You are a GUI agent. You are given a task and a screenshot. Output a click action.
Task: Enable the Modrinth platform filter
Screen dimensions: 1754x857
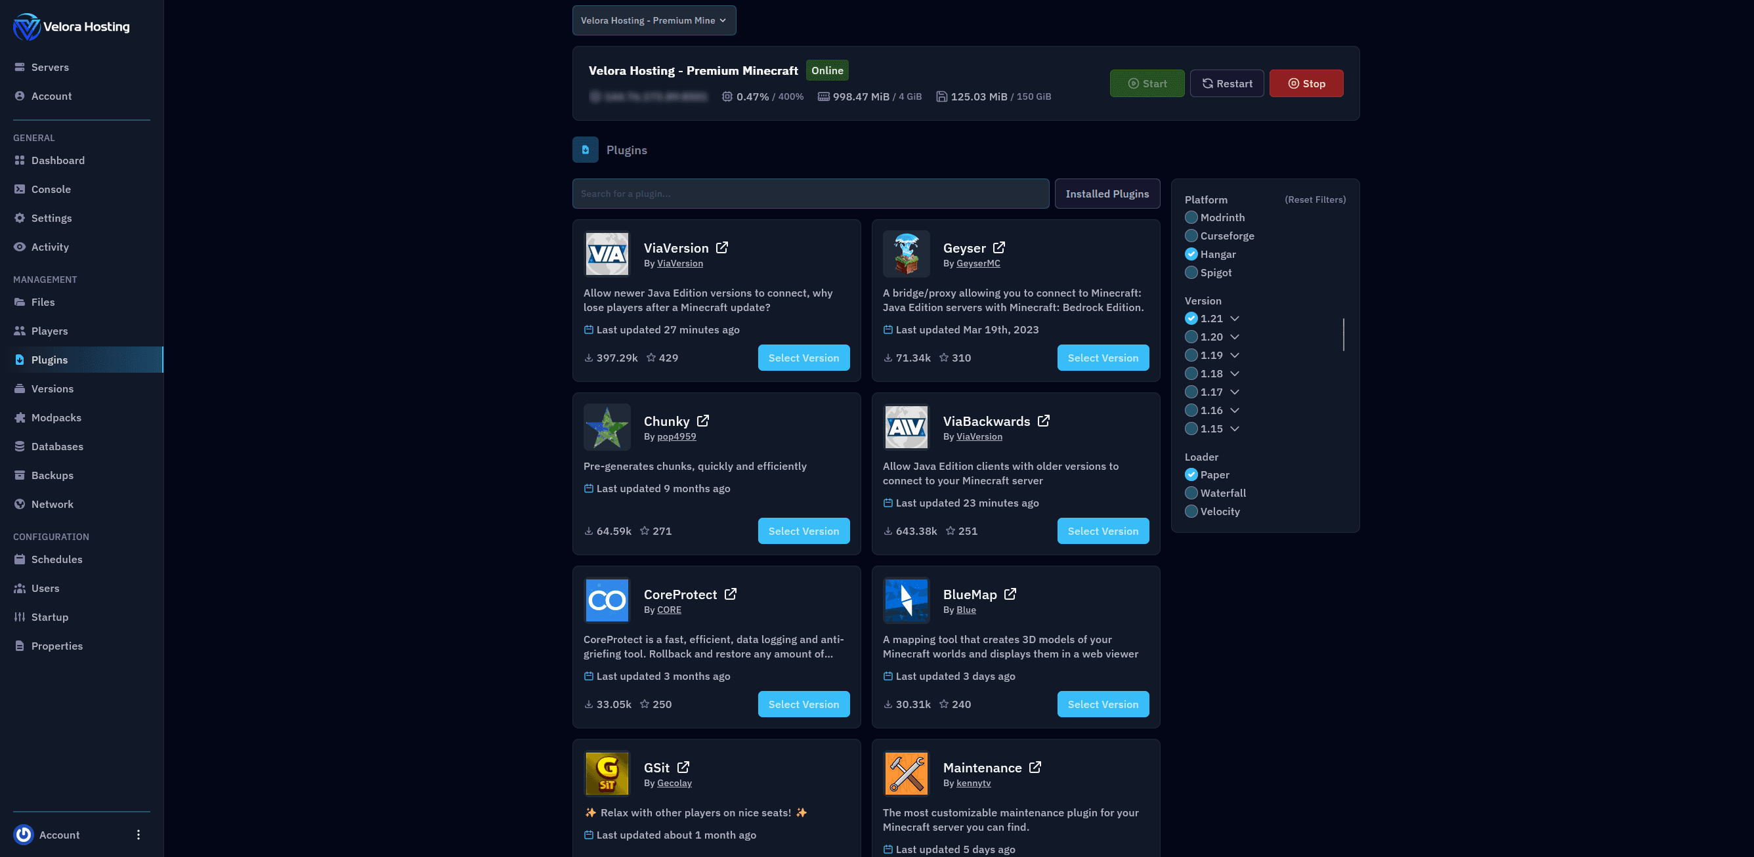pyautogui.click(x=1191, y=217)
